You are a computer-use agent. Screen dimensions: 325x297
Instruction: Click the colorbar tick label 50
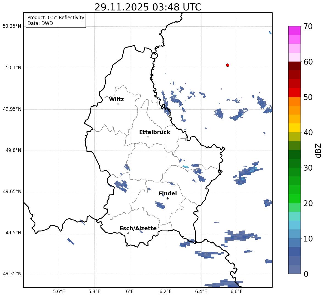pyautogui.click(x=308, y=97)
